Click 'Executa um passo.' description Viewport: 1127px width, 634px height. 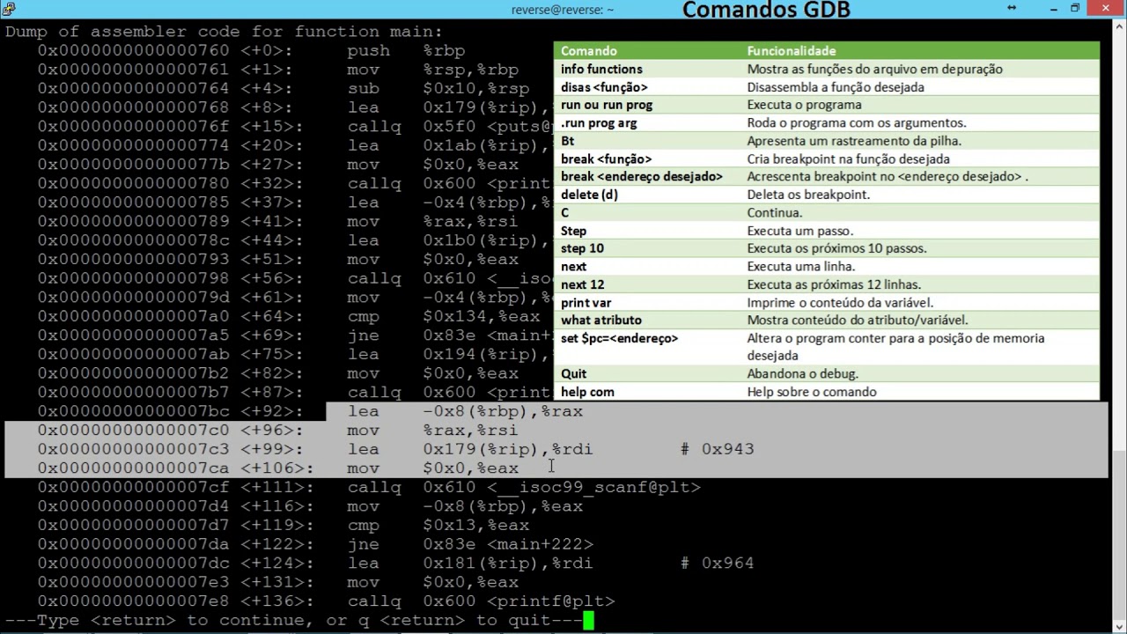pos(799,231)
